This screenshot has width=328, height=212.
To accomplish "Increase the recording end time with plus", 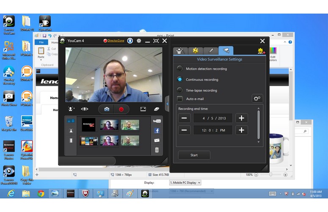I will [x=242, y=130].
